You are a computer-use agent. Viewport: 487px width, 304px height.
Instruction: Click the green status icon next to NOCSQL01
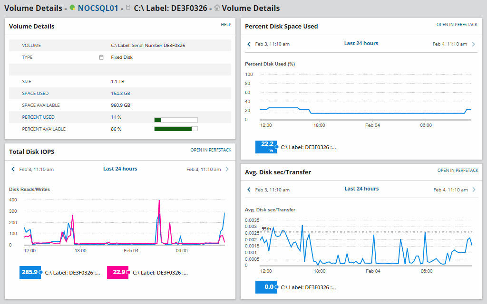click(x=72, y=8)
